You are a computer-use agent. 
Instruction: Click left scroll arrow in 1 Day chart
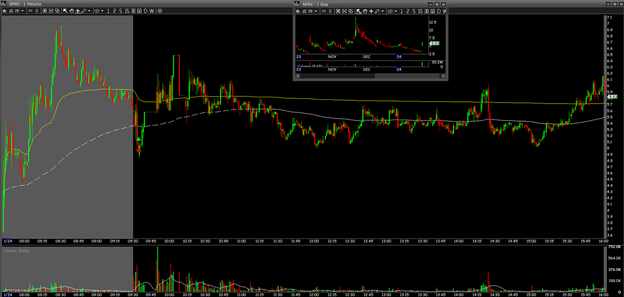pyautogui.click(x=297, y=76)
